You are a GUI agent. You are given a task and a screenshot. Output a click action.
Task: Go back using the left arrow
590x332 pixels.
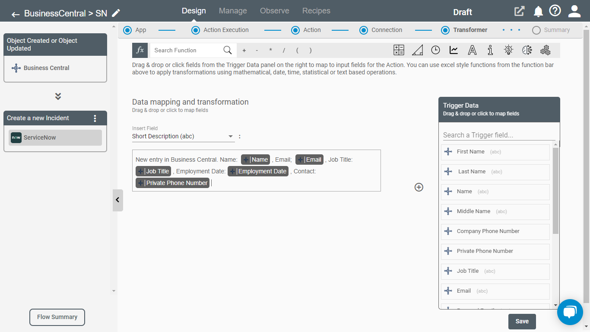[x=16, y=14]
